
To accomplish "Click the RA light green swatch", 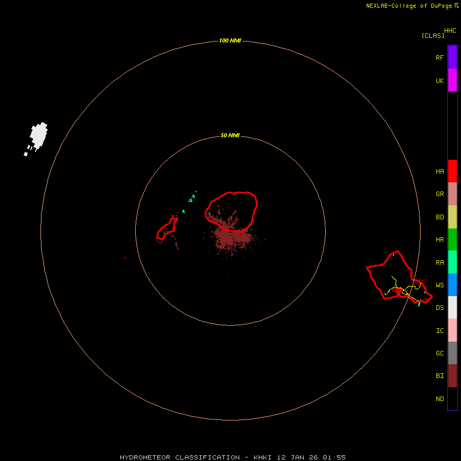I will pos(452,262).
